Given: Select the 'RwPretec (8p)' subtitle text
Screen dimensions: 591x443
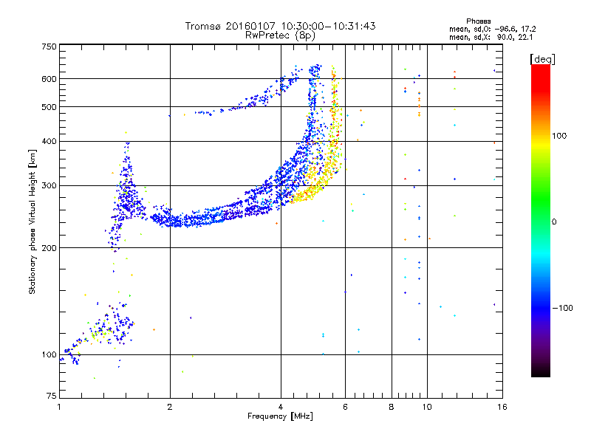Looking at the screenshot, I should point(280,35).
